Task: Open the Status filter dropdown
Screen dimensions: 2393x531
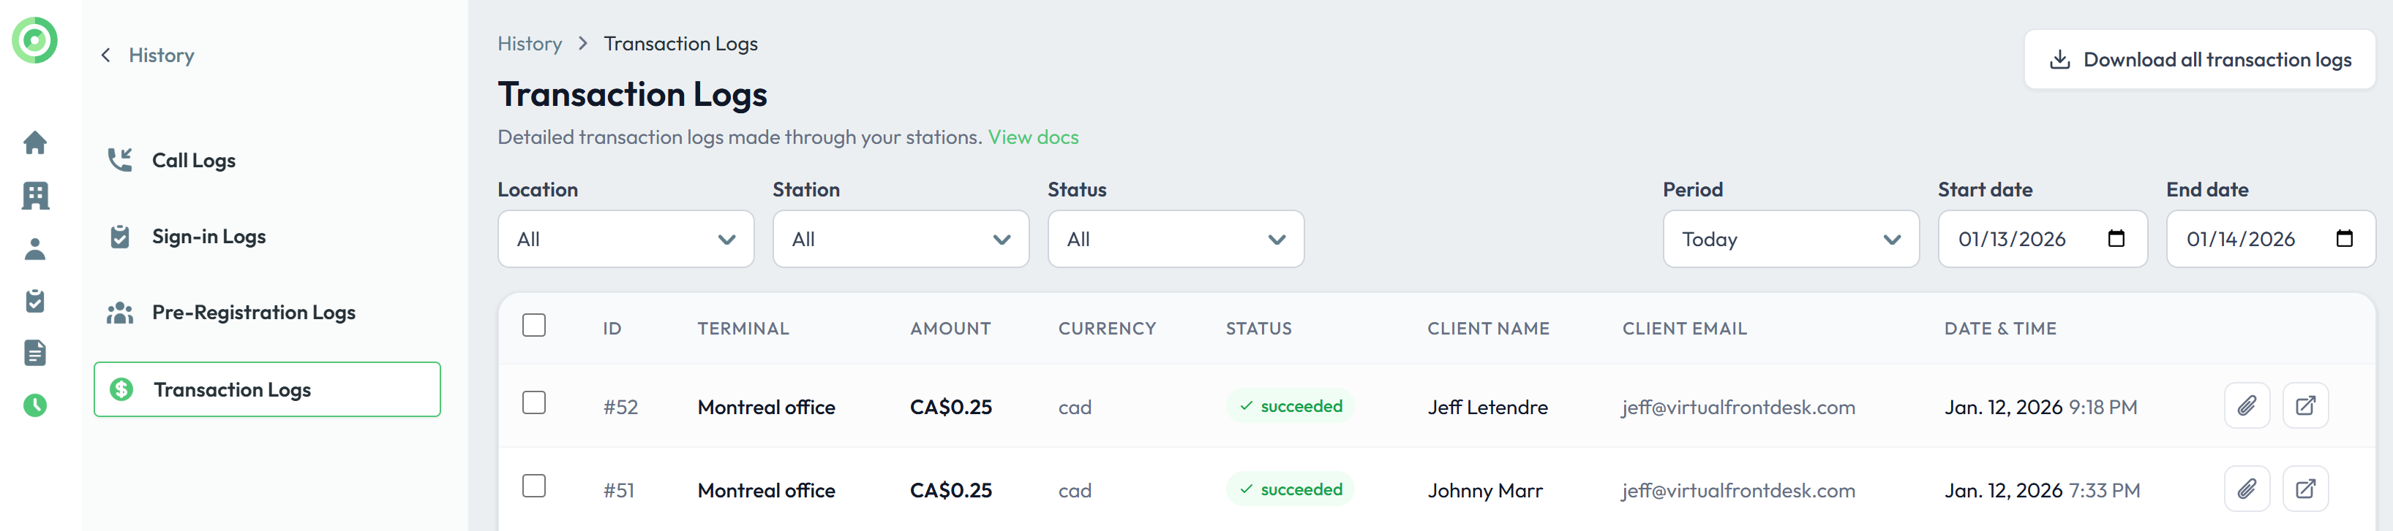Action: [1175, 239]
